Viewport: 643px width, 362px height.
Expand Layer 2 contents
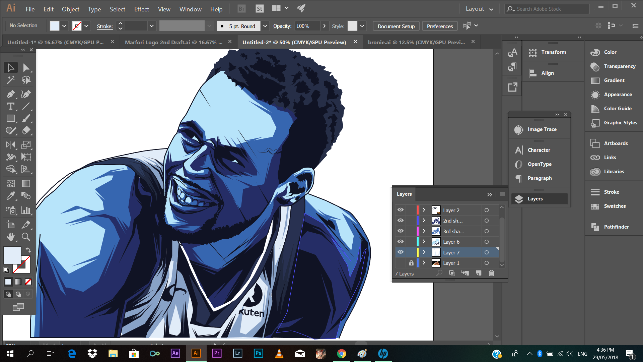coord(424,210)
